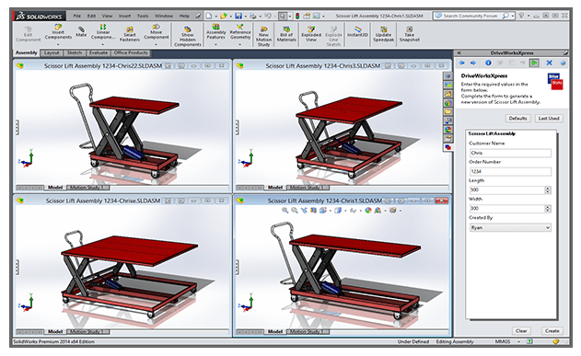Increase the Length value with the spinner
Viewport: 581px width, 356px height.
548,188
